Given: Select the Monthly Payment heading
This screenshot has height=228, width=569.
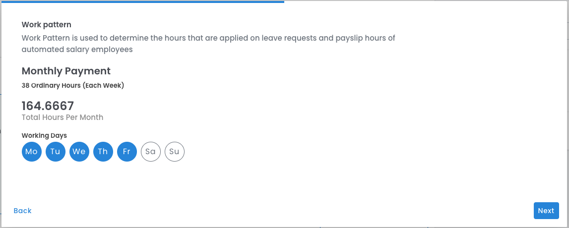Looking at the screenshot, I should 66,71.
